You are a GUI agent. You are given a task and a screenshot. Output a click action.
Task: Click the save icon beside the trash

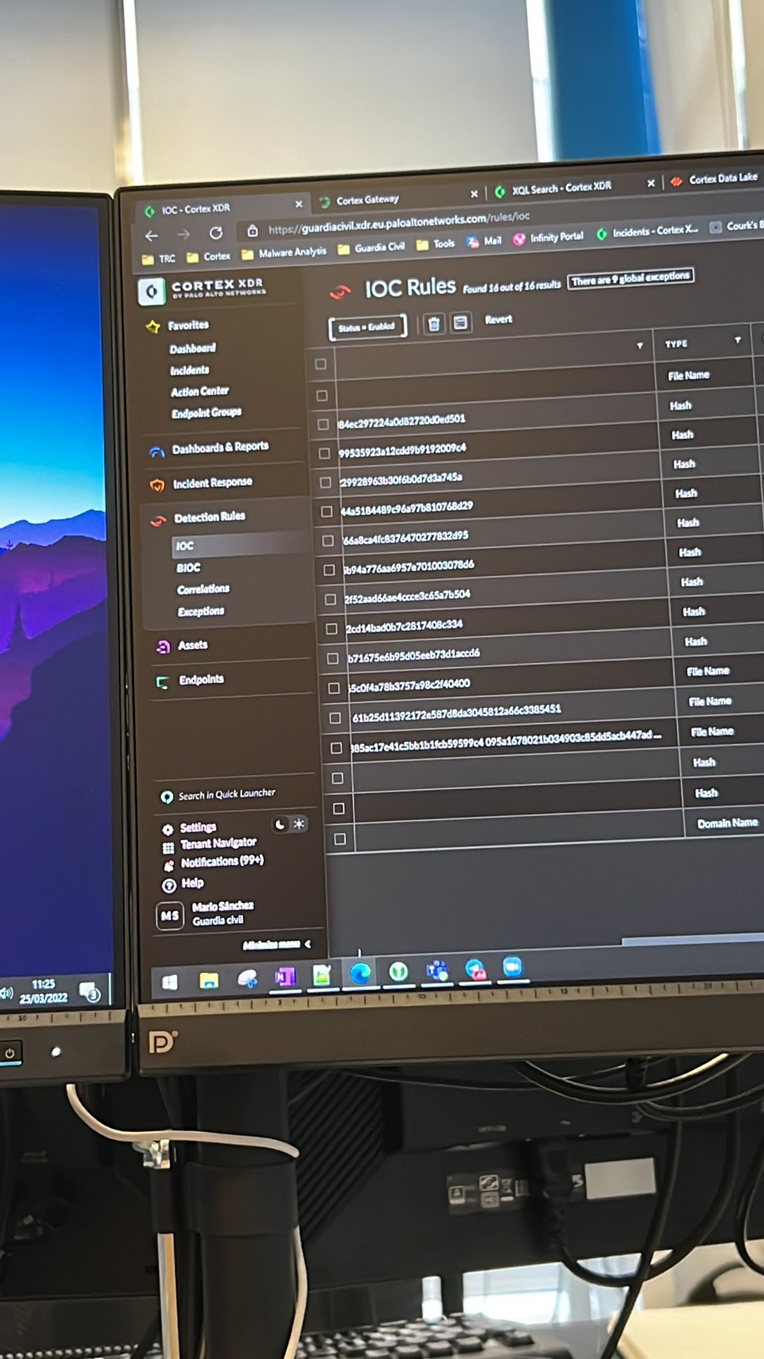click(x=460, y=322)
